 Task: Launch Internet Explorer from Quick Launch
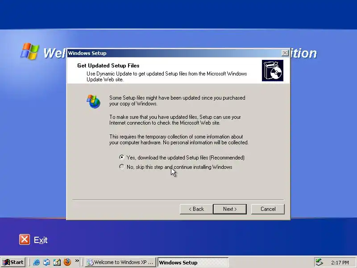click(x=36, y=262)
